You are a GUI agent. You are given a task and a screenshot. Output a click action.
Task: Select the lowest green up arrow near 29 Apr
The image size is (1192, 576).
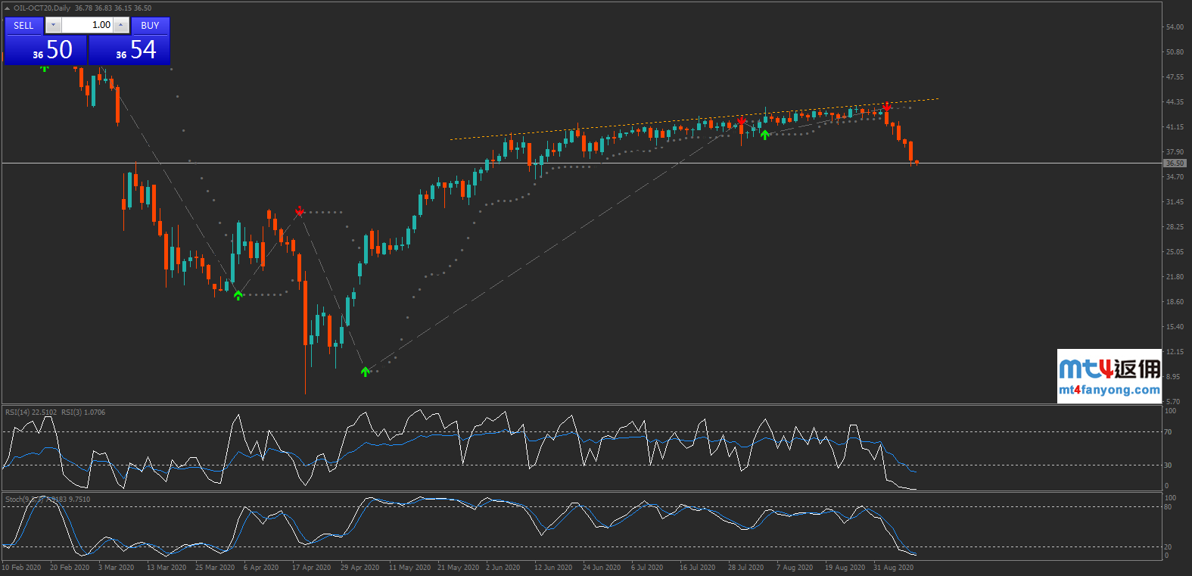click(366, 372)
